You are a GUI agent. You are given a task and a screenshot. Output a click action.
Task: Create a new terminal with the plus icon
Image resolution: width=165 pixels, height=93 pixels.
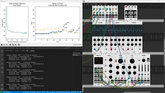(76, 51)
